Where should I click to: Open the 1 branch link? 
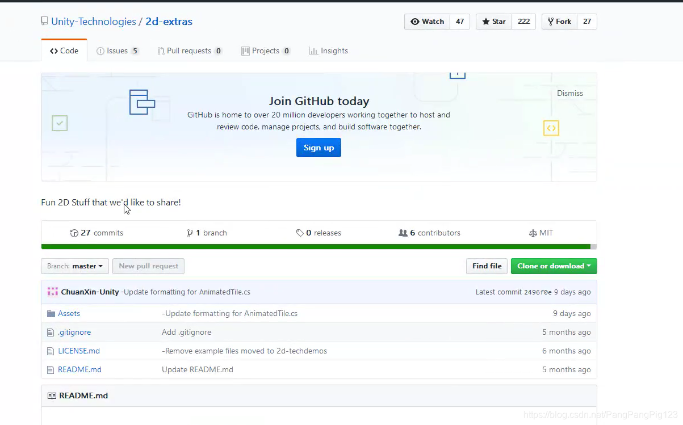(207, 233)
